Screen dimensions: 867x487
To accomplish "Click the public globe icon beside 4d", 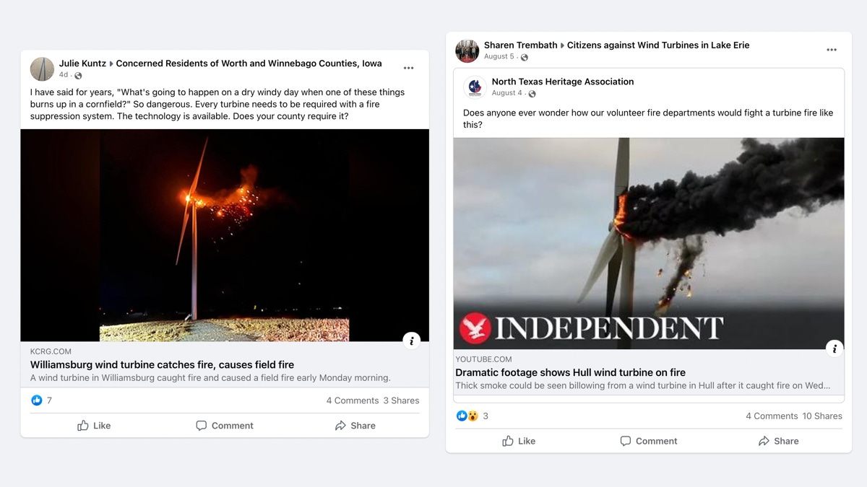I will [x=78, y=76].
